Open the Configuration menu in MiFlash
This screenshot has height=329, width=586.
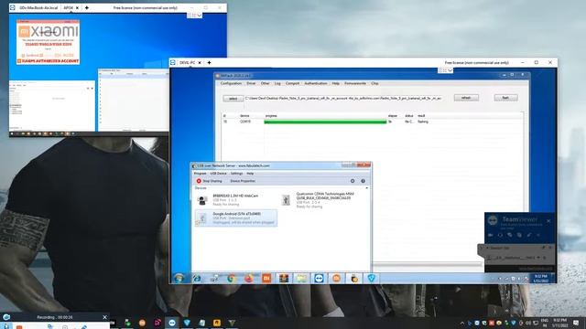[x=231, y=83]
